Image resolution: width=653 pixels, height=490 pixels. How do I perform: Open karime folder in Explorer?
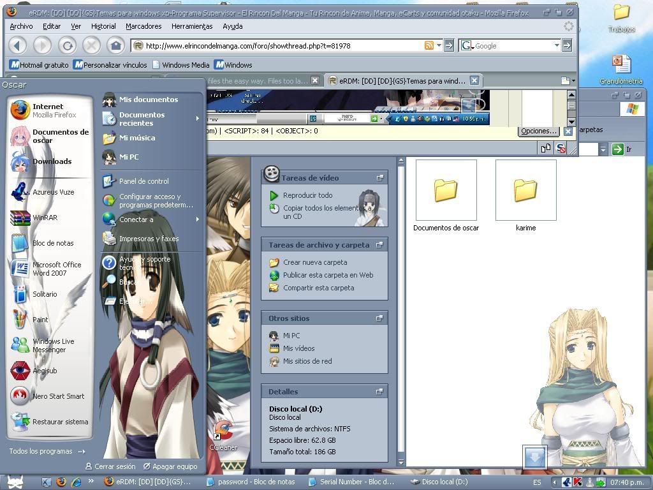tap(525, 196)
